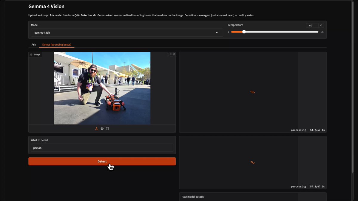Click the Raw model output panel header
This screenshot has height=201, width=358.
pos(193,197)
